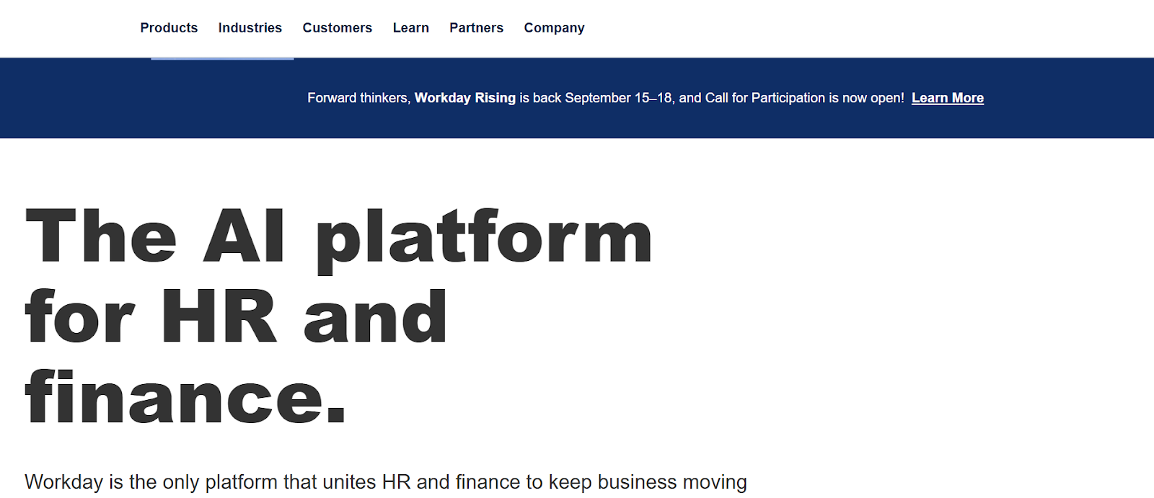Click the bold Workday Rising text
This screenshot has height=498, width=1154.
pos(464,98)
